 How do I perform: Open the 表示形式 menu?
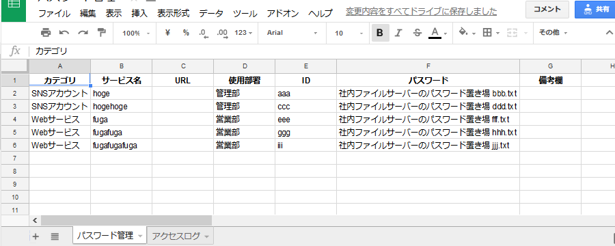pos(174,14)
